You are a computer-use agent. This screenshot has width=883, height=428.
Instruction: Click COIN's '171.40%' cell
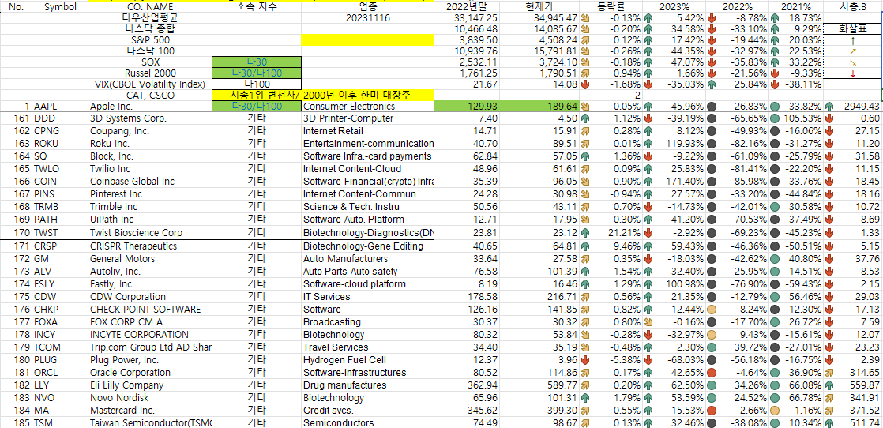674,182
